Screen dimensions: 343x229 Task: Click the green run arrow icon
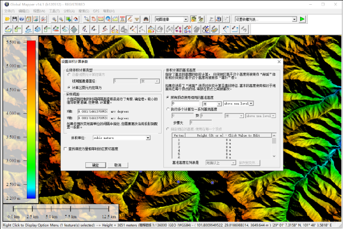tap(302, 19)
